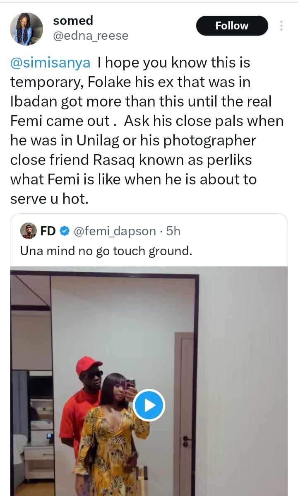Image resolution: width=298 pixels, height=496 pixels.
Task: Open the @femi_dapson handle in the quote
Action: point(115,231)
